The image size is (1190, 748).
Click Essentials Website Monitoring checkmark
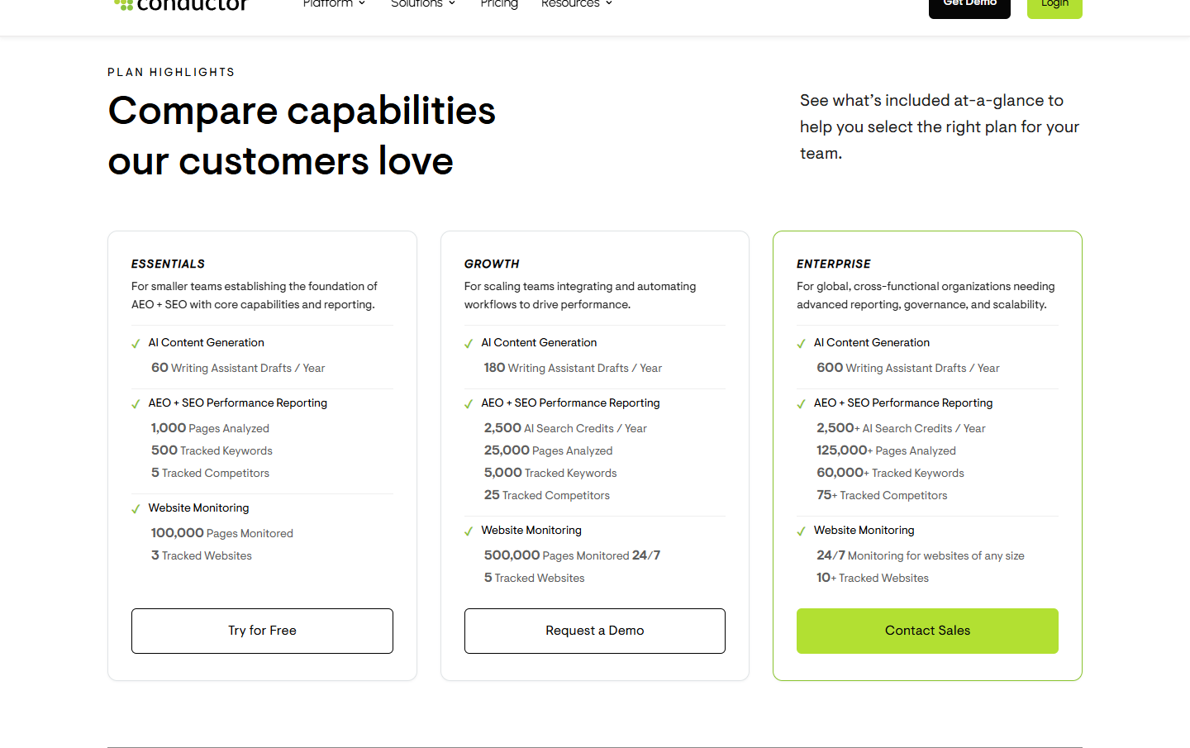pos(136,509)
